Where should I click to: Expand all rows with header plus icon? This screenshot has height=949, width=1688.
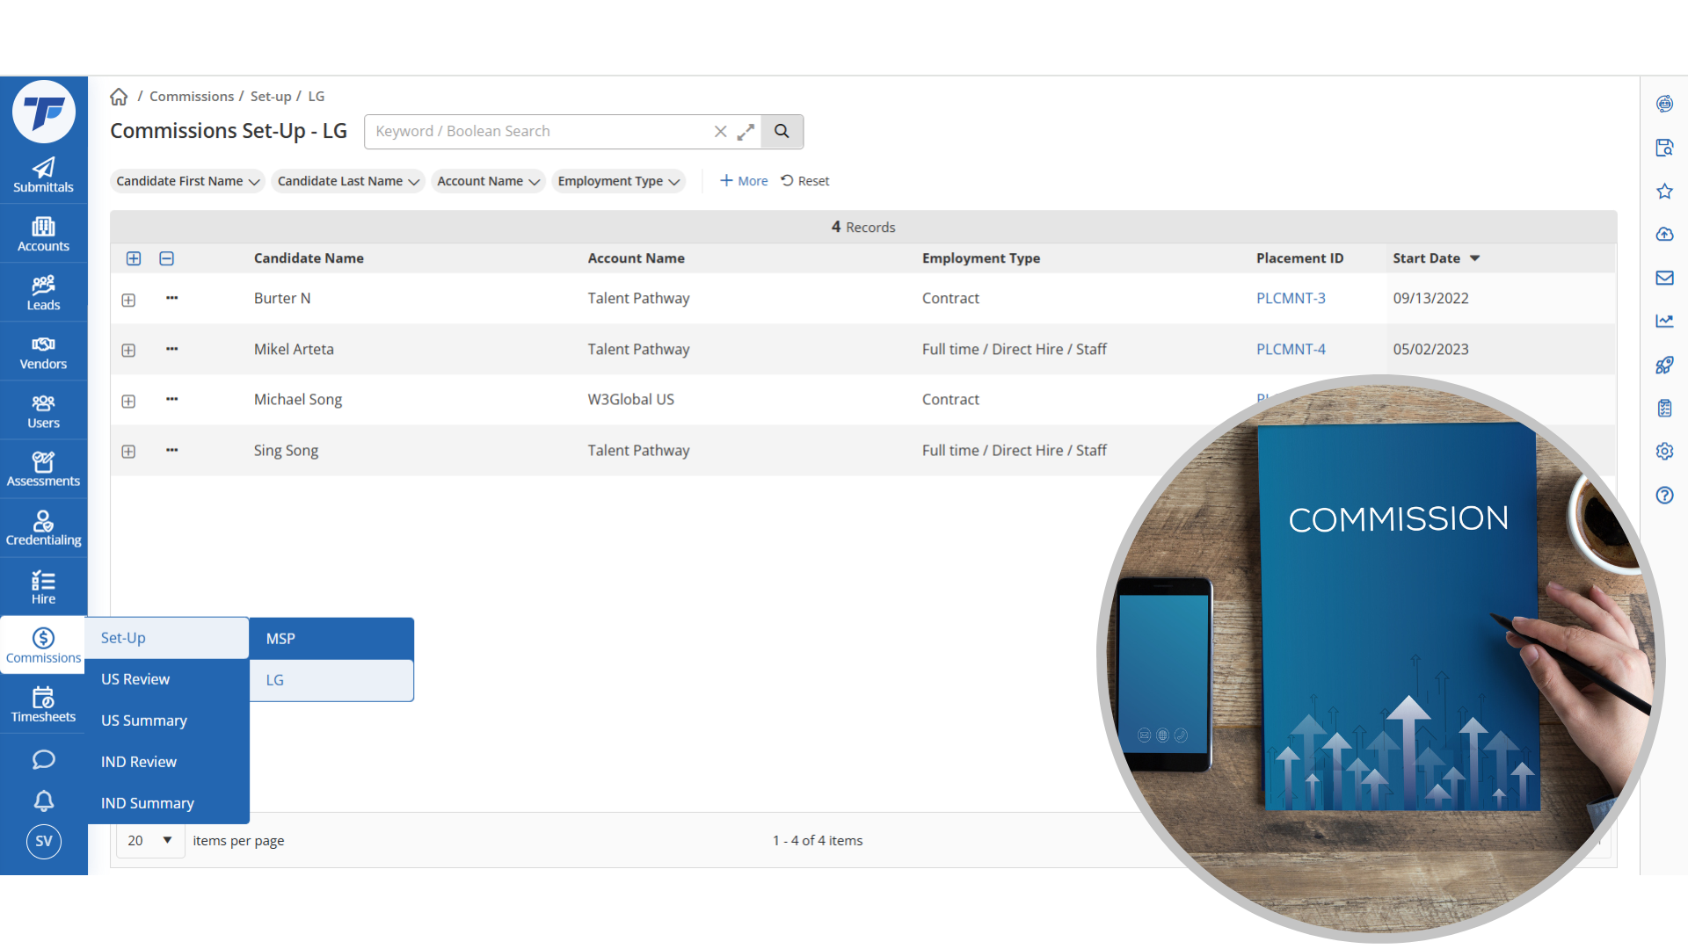[134, 258]
